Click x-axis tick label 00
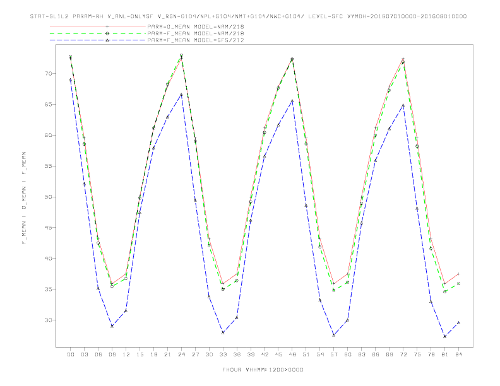Screen dimensions: 500x386 click(x=71, y=354)
